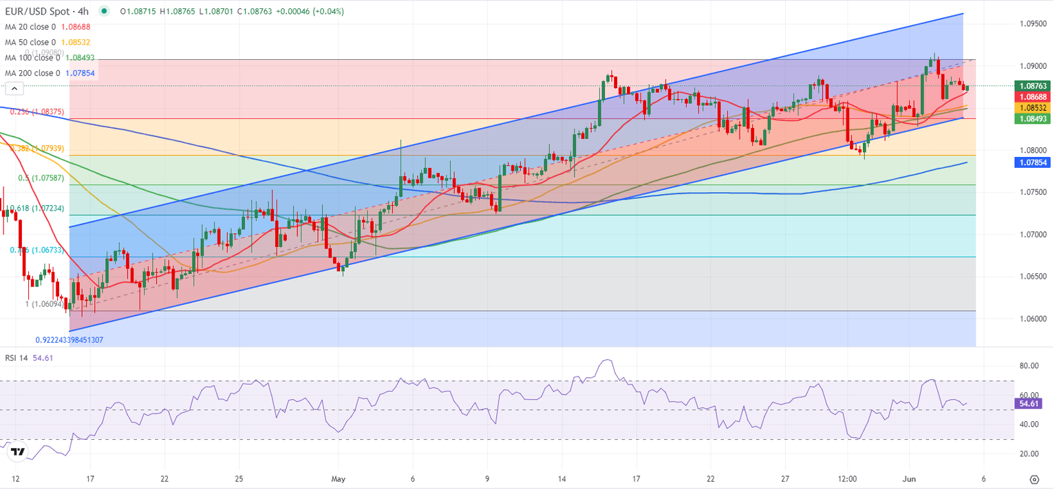Viewport: 1057px width, 490px height.
Task: Click the 1.07500 price scale label
Action: click(1032, 193)
